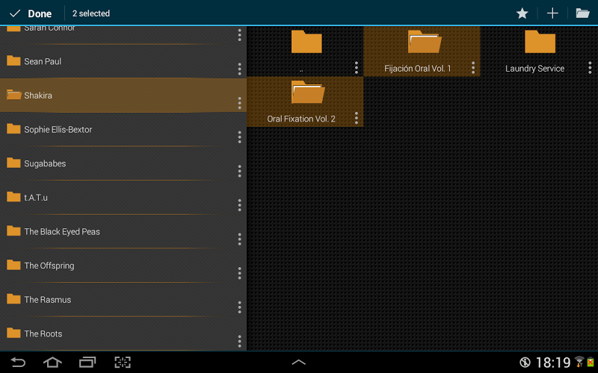Tap the Wi-Fi status icon
598x373 pixels.
[x=579, y=362]
